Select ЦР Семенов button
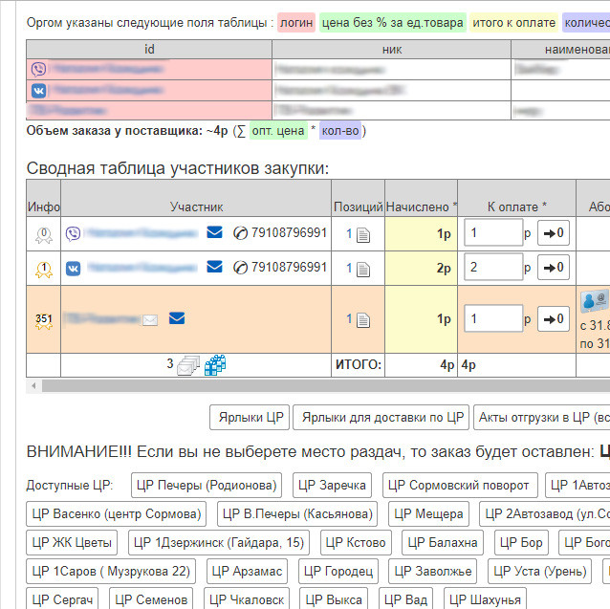 (151, 598)
